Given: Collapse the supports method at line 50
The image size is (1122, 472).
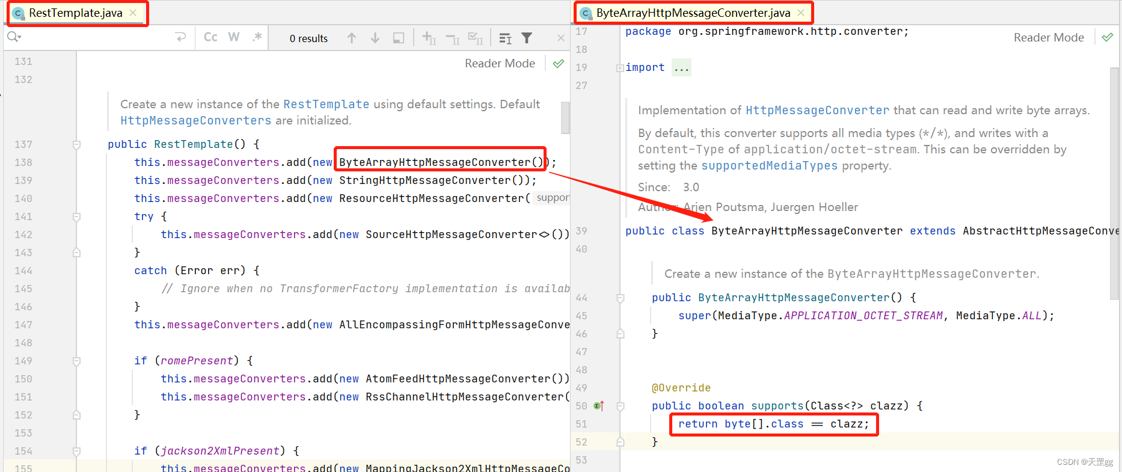Looking at the screenshot, I should click(x=620, y=406).
